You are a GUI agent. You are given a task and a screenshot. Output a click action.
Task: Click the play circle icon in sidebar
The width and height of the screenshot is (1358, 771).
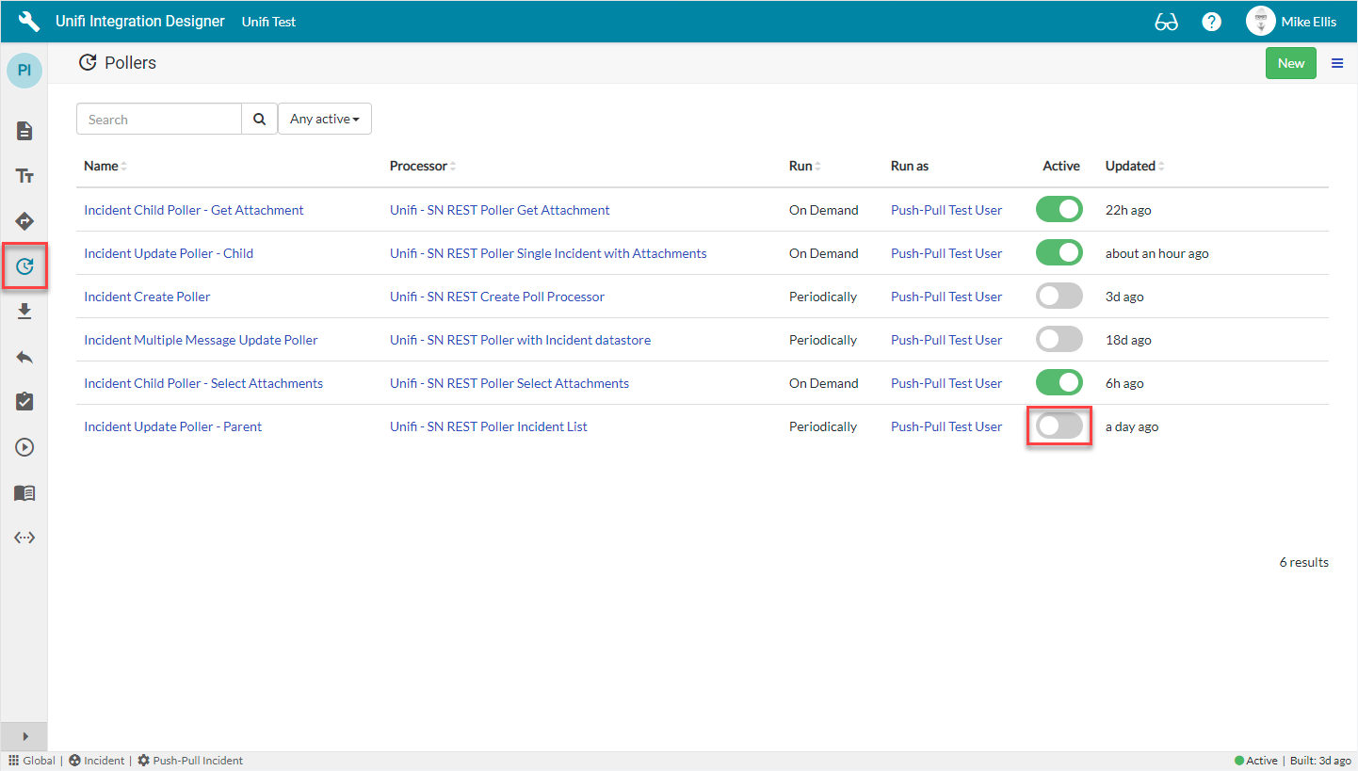pos(24,447)
